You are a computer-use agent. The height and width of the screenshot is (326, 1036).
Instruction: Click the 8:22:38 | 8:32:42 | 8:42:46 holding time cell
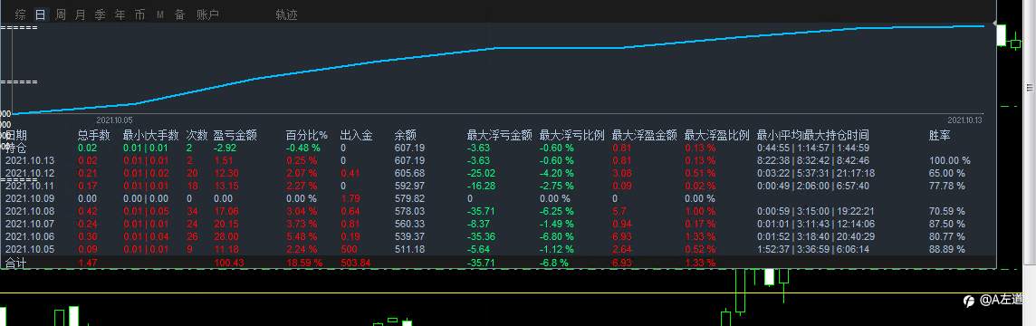click(x=812, y=160)
